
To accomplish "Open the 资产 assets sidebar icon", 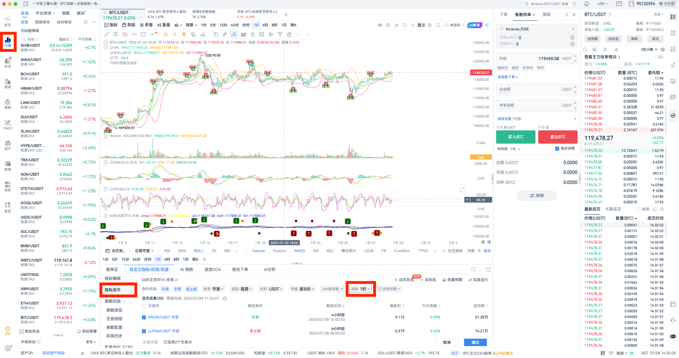I will tap(8, 145).
